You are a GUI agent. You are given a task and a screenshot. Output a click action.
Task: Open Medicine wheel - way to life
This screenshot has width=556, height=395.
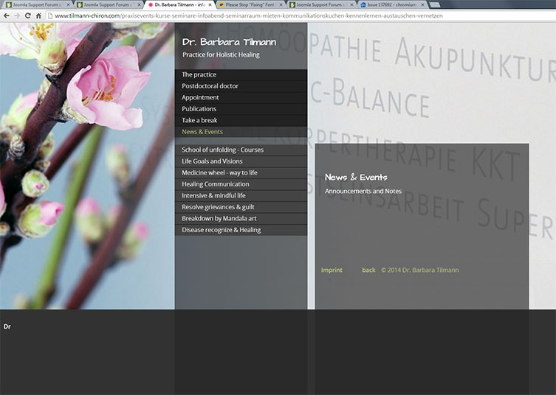click(x=241, y=172)
